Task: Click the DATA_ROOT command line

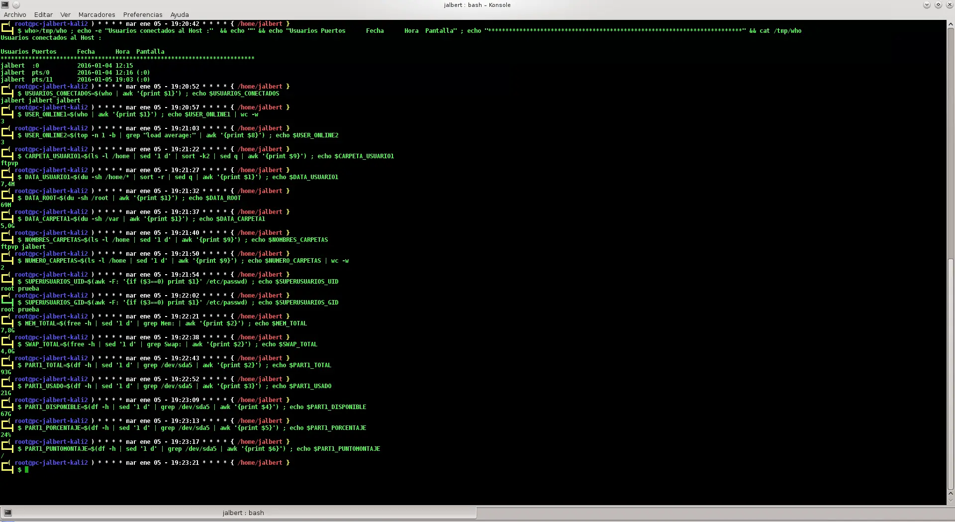Action: tap(129, 198)
